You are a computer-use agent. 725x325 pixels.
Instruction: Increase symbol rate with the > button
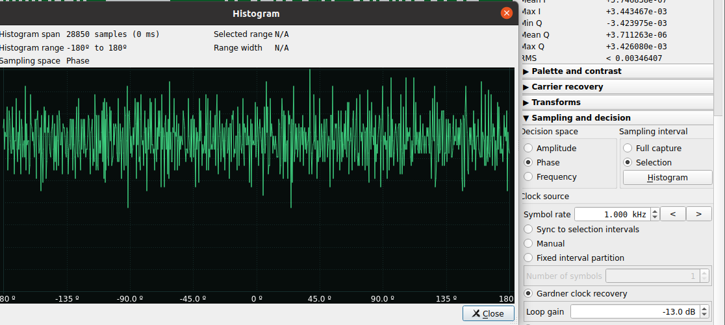pyautogui.click(x=698, y=214)
